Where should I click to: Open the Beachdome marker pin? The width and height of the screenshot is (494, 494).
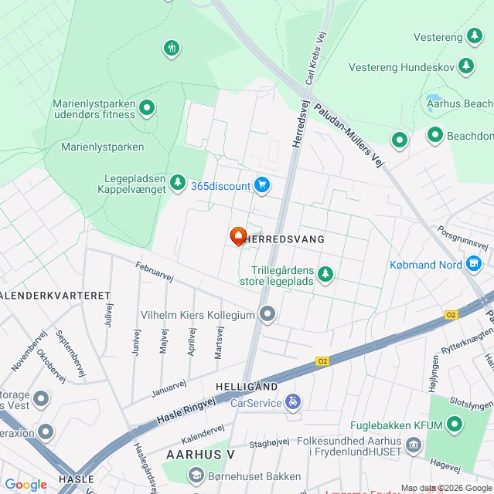point(435,135)
